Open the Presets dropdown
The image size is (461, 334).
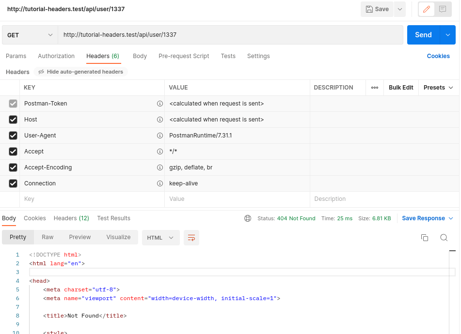coord(438,88)
